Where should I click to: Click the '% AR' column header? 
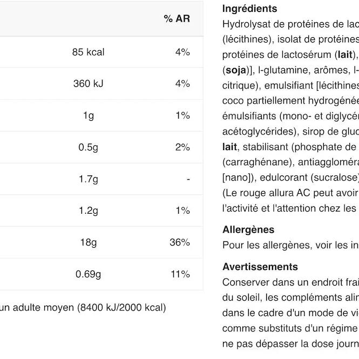pyautogui.click(x=177, y=19)
